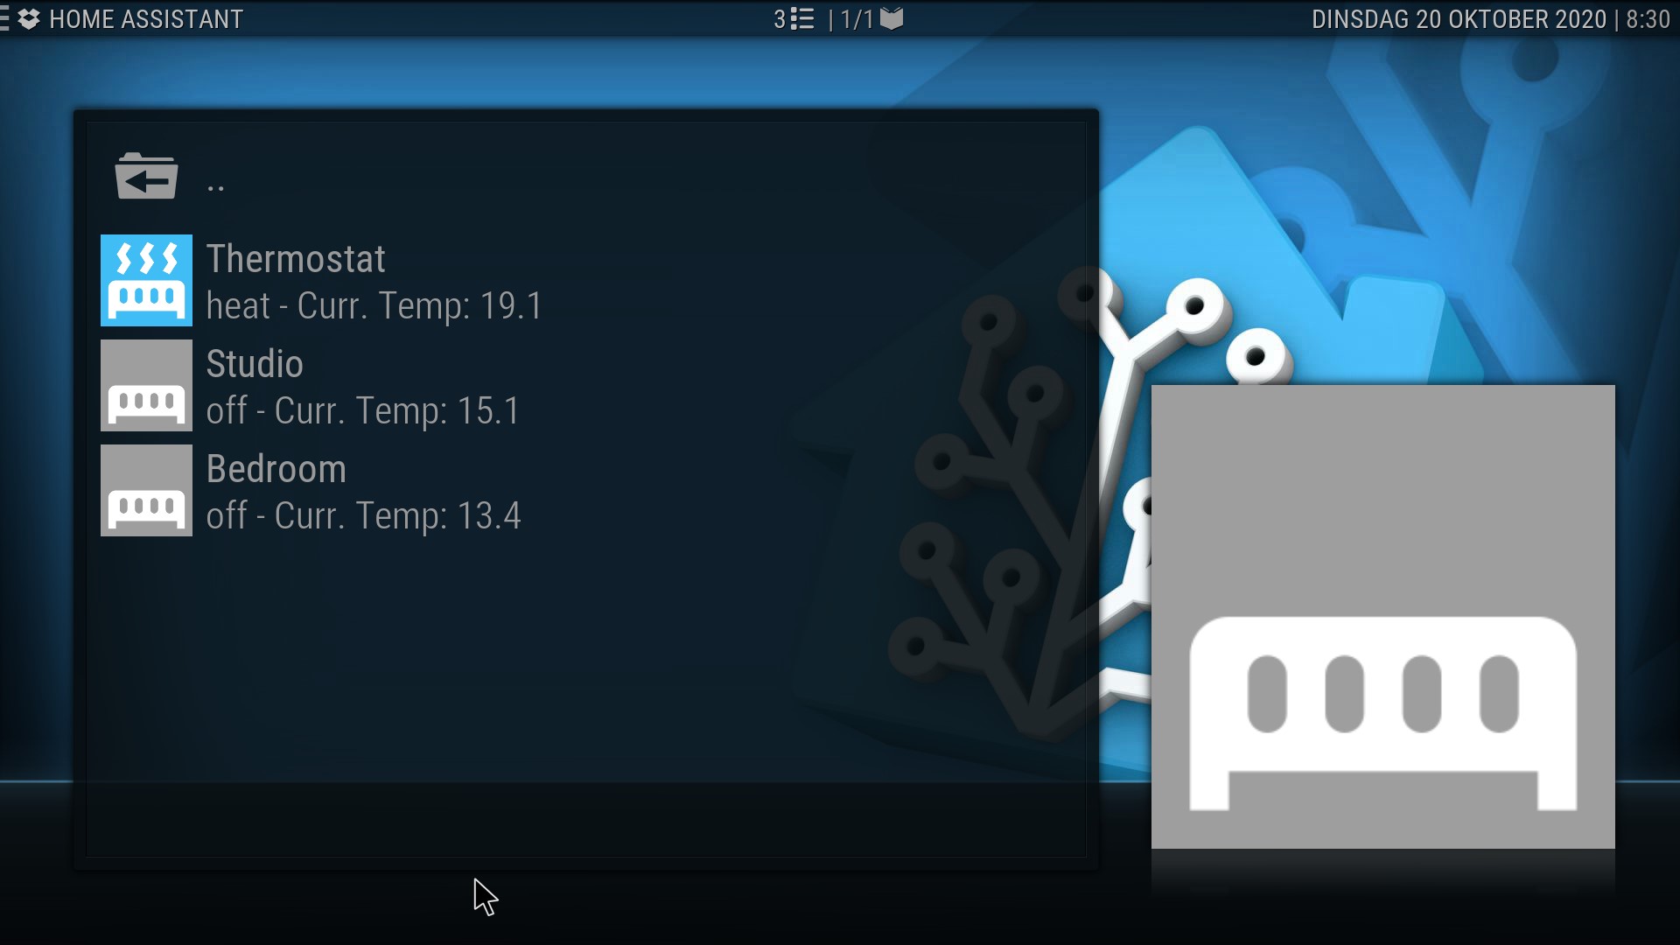This screenshot has width=1680, height=945.
Task: Click the date DINSDAG 20 OKTOBER 2020
Action: (1459, 19)
